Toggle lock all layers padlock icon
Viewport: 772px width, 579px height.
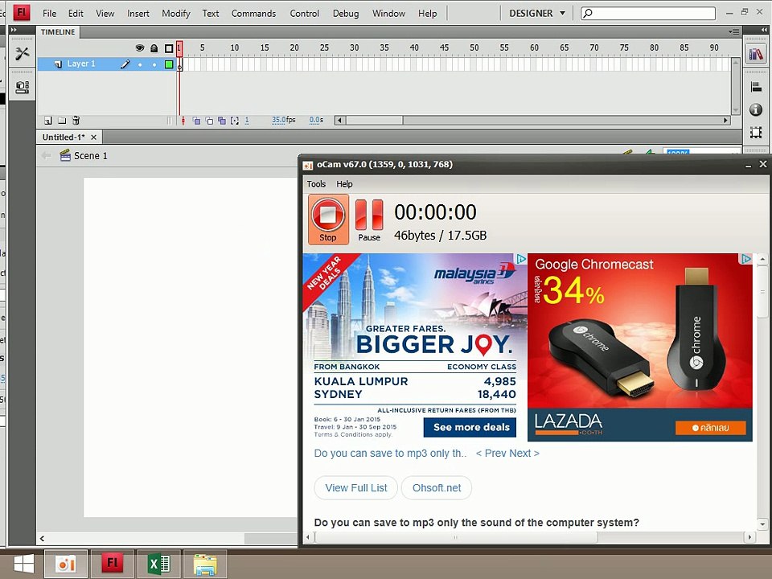pos(154,48)
